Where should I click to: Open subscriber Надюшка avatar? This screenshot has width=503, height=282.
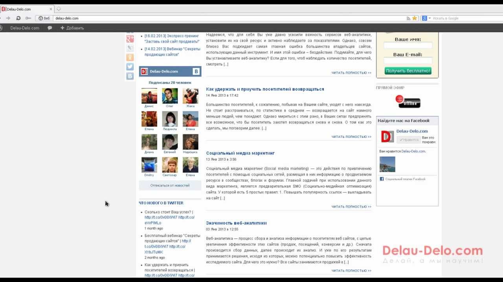190,142
